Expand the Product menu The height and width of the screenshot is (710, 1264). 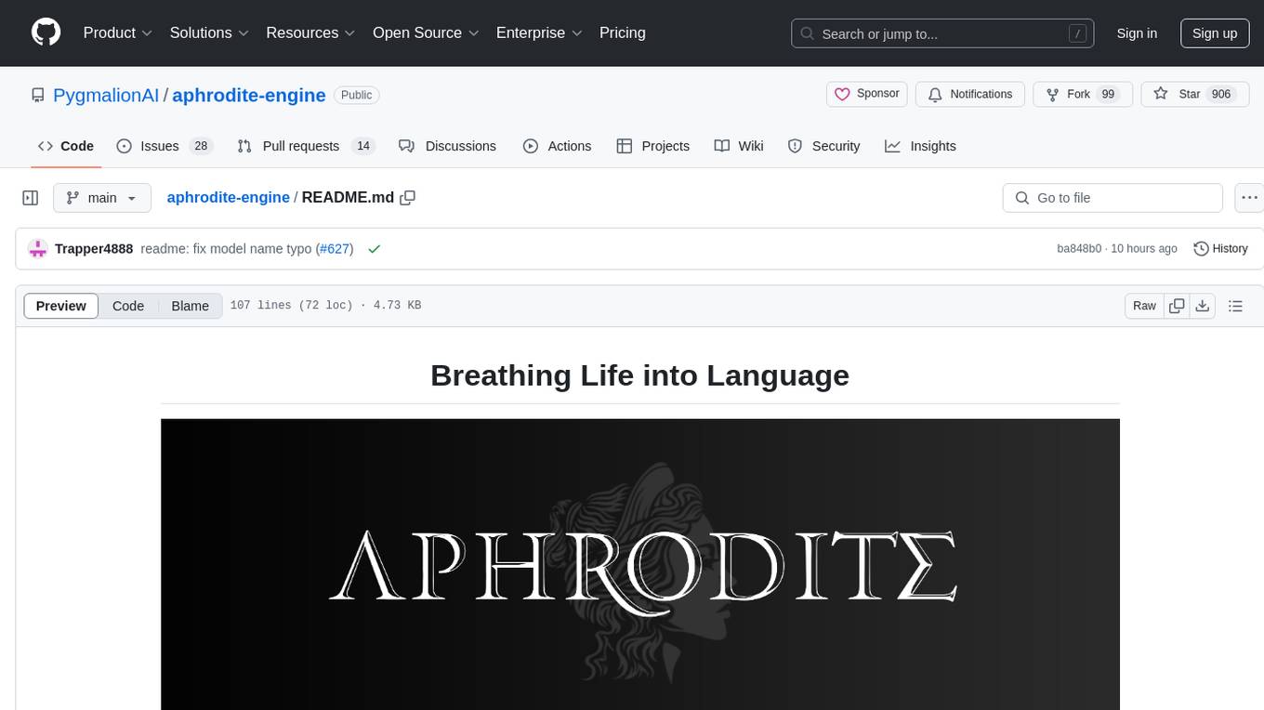[x=118, y=33]
